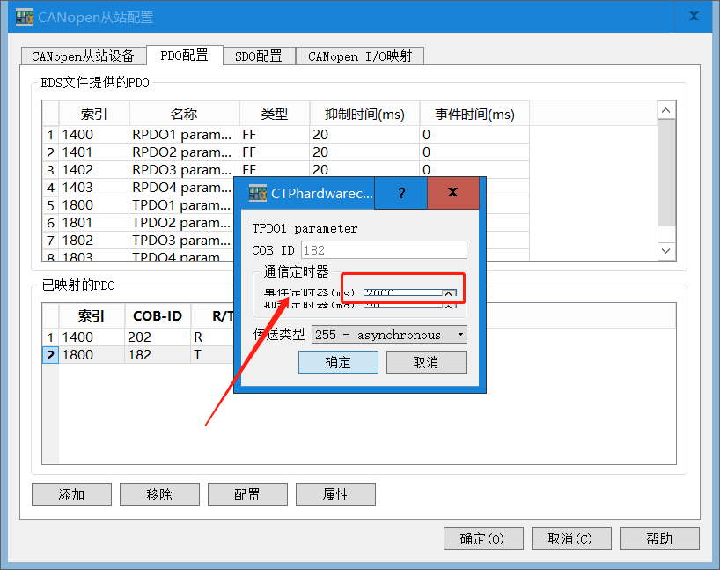This screenshot has width=720, height=570.
Task: Click the 索引 column header in the EDS PDO table
Action: [x=93, y=114]
